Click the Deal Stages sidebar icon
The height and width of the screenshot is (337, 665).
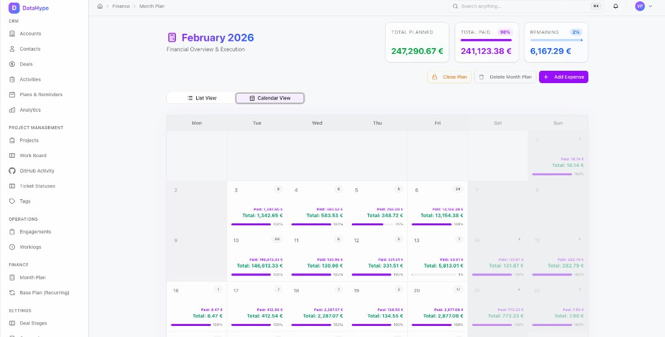click(x=12, y=323)
